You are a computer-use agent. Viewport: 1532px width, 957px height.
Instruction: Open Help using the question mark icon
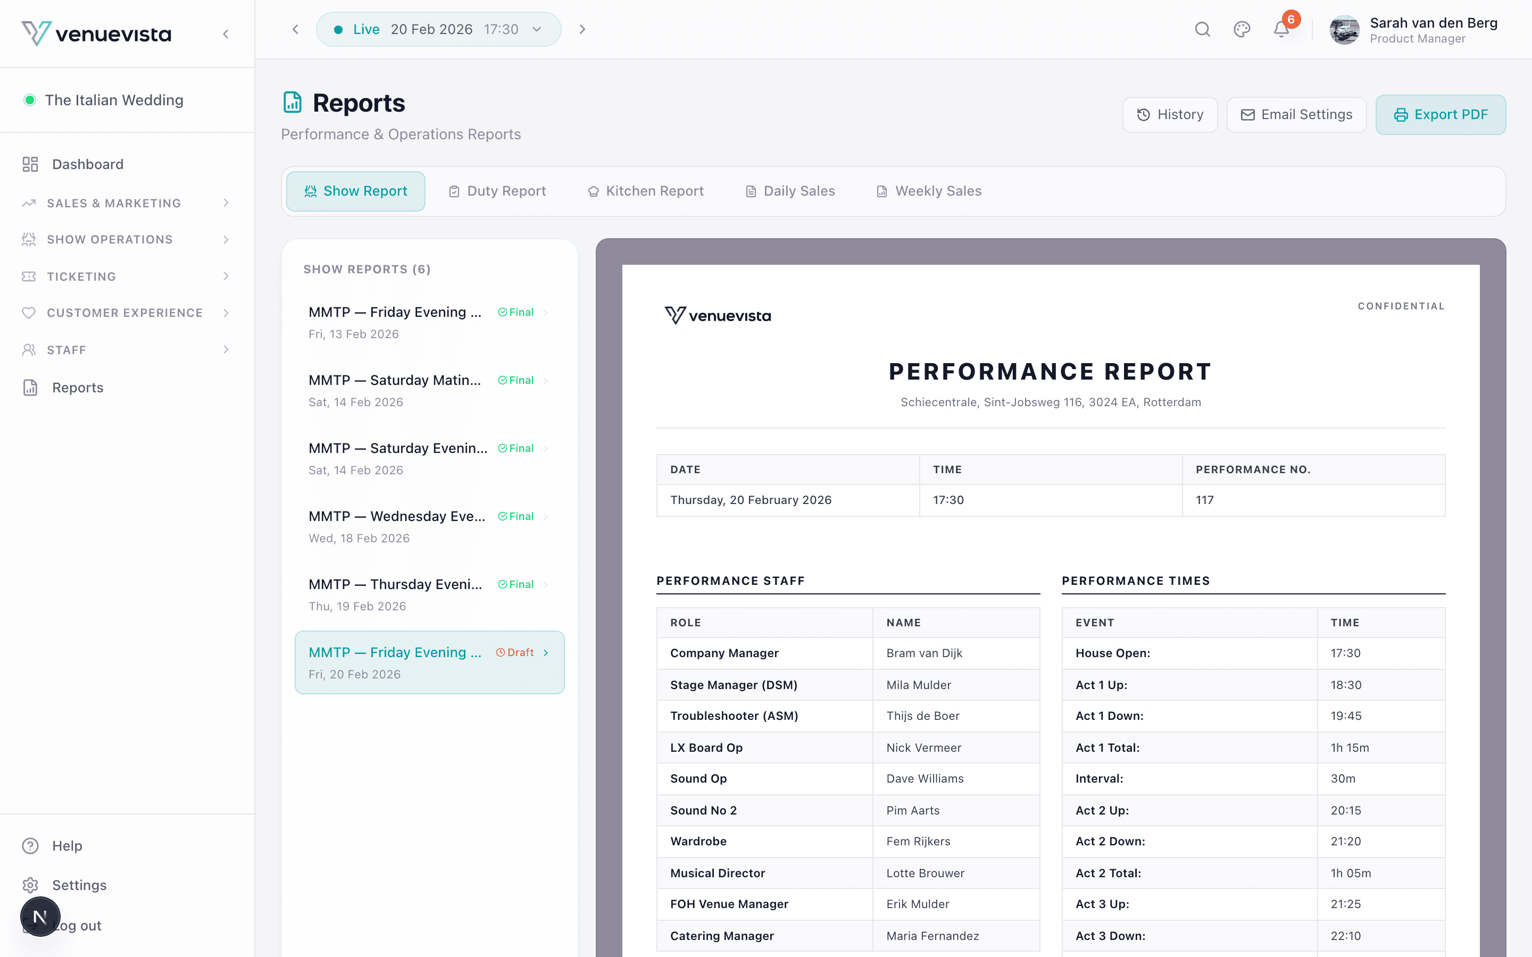tap(30, 845)
